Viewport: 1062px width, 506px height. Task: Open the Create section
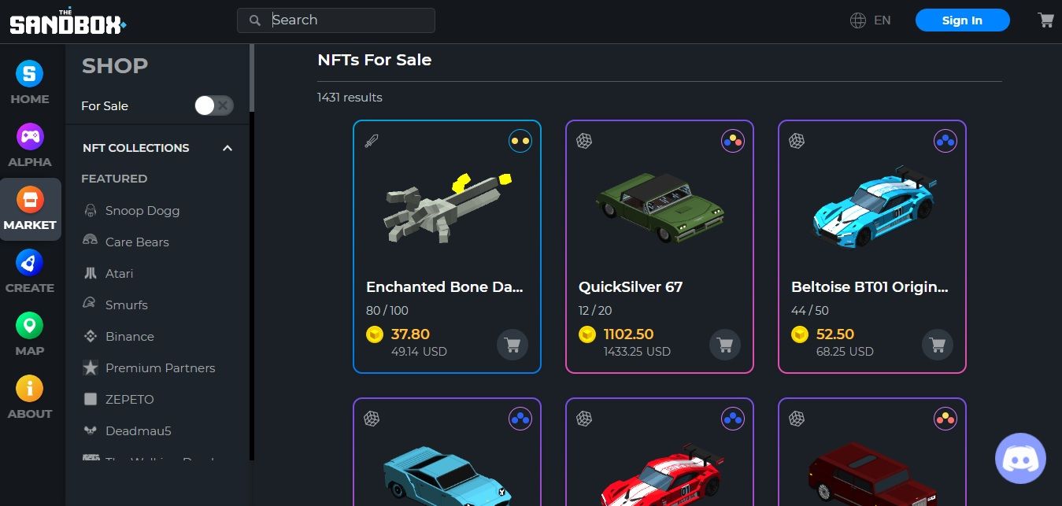30,272
